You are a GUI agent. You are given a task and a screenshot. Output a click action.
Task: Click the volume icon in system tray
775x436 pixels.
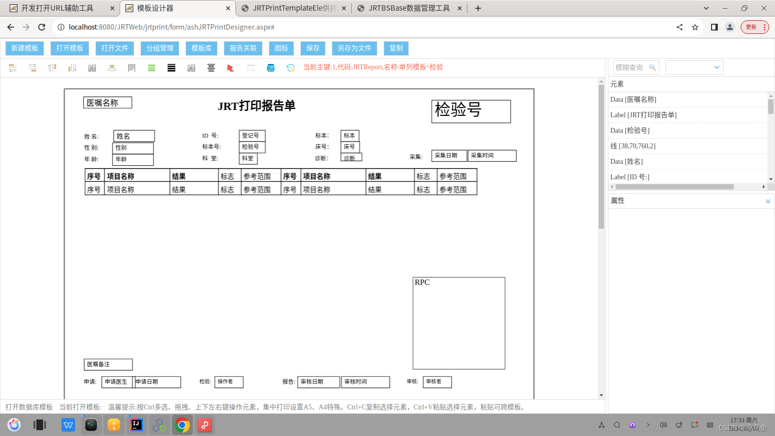pos(664,425)
